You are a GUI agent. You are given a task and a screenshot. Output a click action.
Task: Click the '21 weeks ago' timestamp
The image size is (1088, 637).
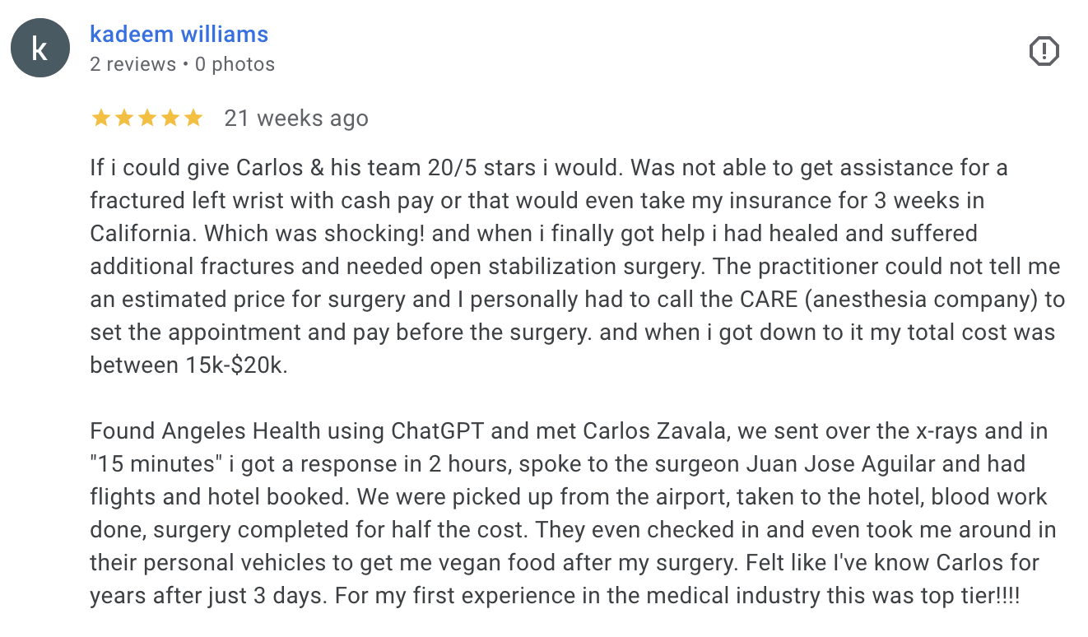(296, 119)
